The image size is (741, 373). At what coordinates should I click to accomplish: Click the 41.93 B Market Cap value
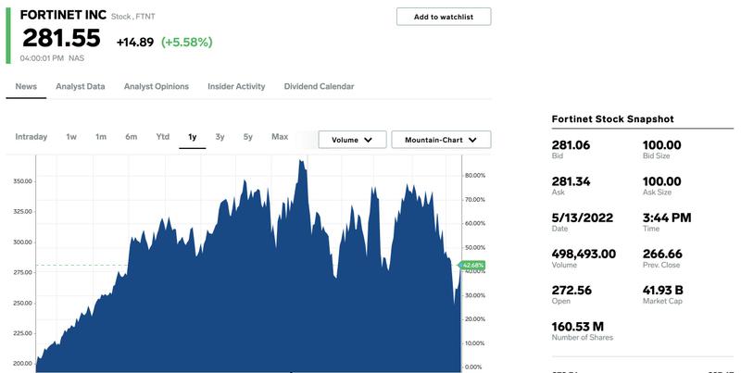point(662,291)
